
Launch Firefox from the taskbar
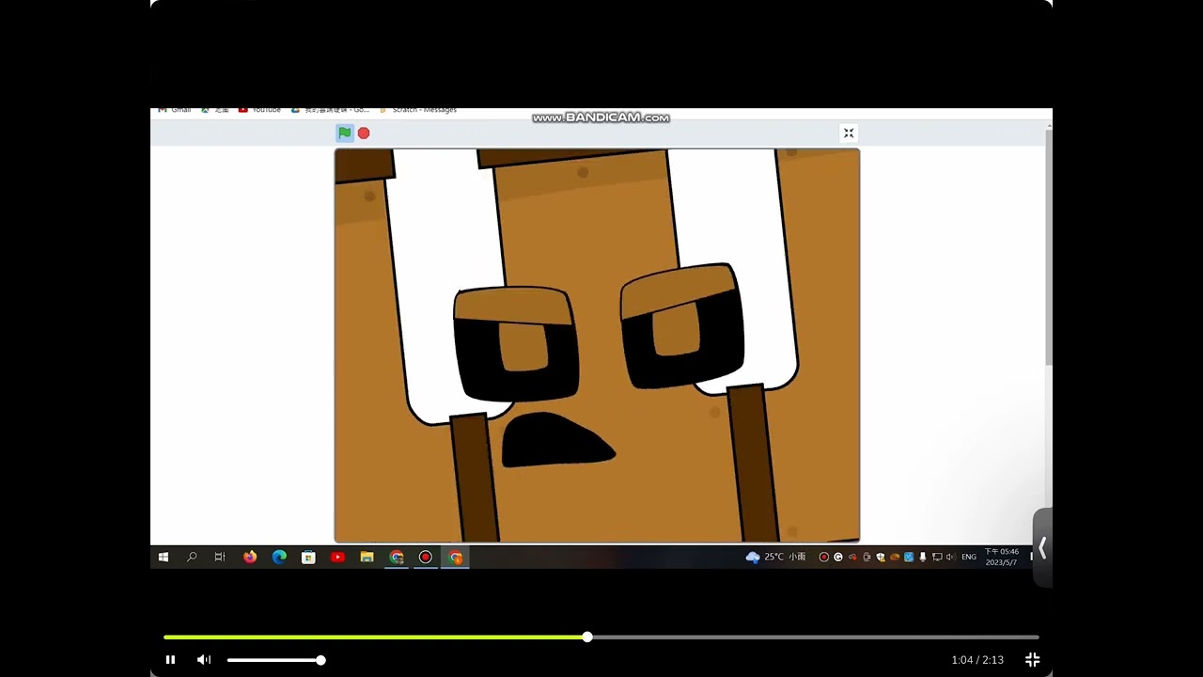(250, 558)
